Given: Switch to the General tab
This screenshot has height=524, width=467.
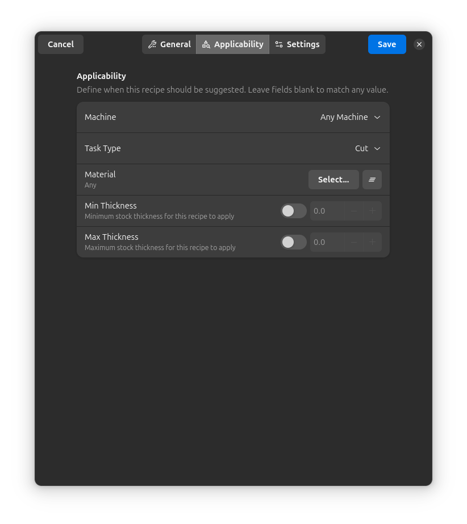Looking at the screenshot, I should click(x=169, y=44).
